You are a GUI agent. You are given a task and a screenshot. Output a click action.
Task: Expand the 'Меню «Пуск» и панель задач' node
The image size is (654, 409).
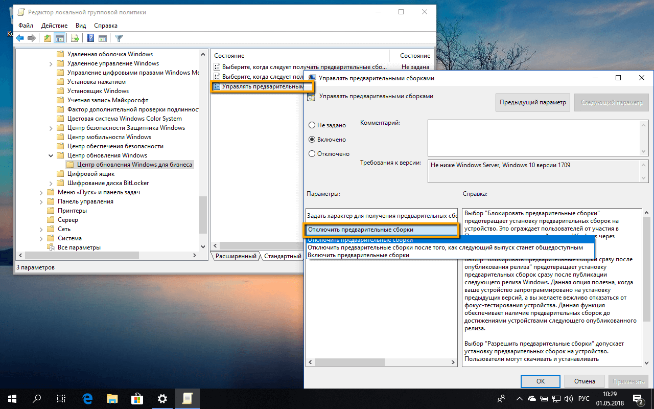point(41,192)
